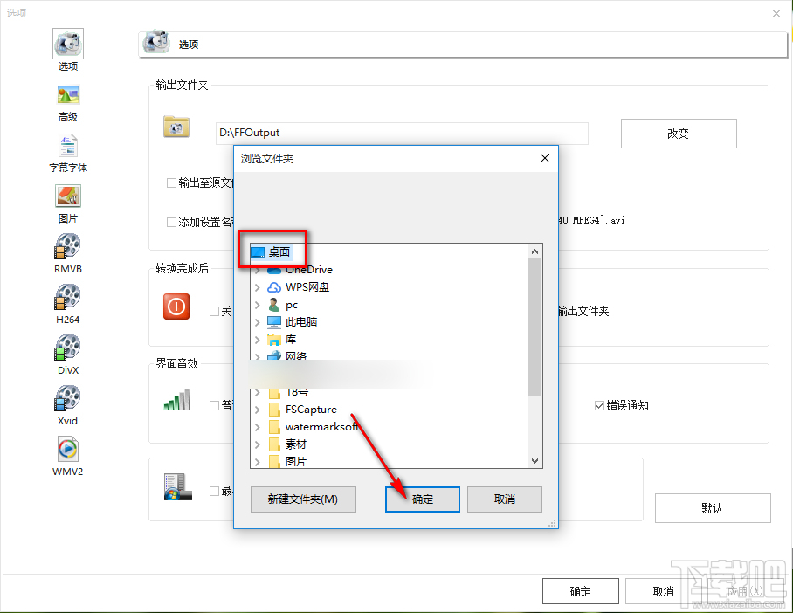Image resolution: width=793 pixels, height=613 pixels.
Task: Toggle the 添加设置名称 checkbox
Action: tap(171, 222)
